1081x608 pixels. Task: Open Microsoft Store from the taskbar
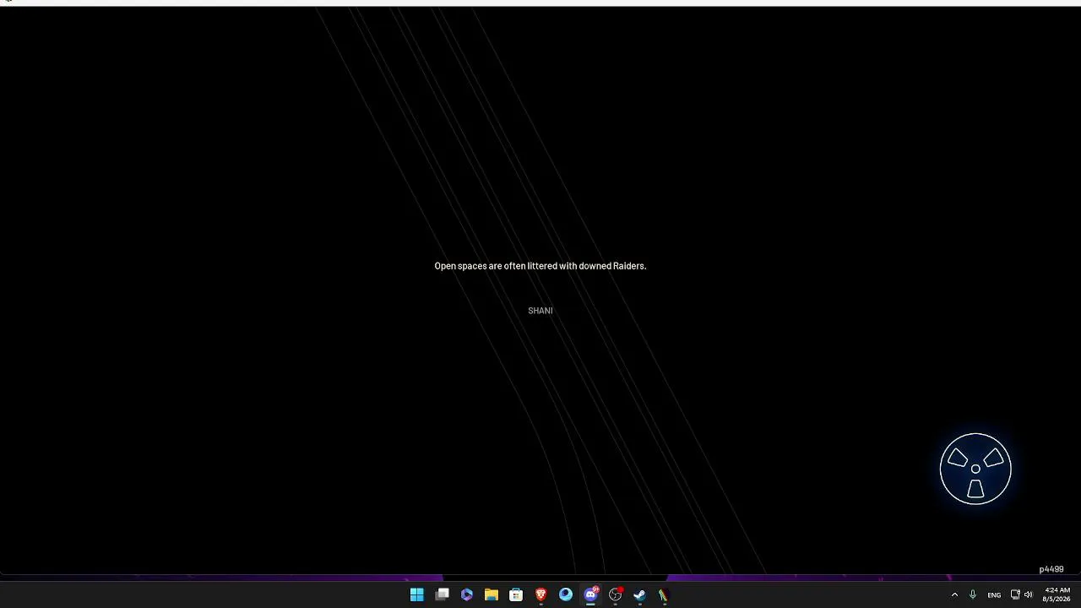click(516, 594)
